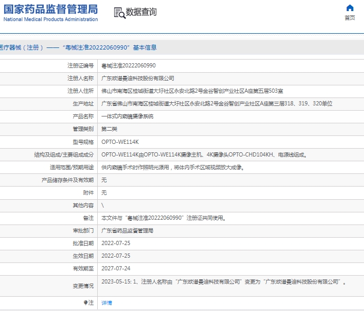Image resolution: width=364 pixels, height=312 pixels.
Task: Click product name 一体式内窥镜摄像系统
Action: (127, 116)
